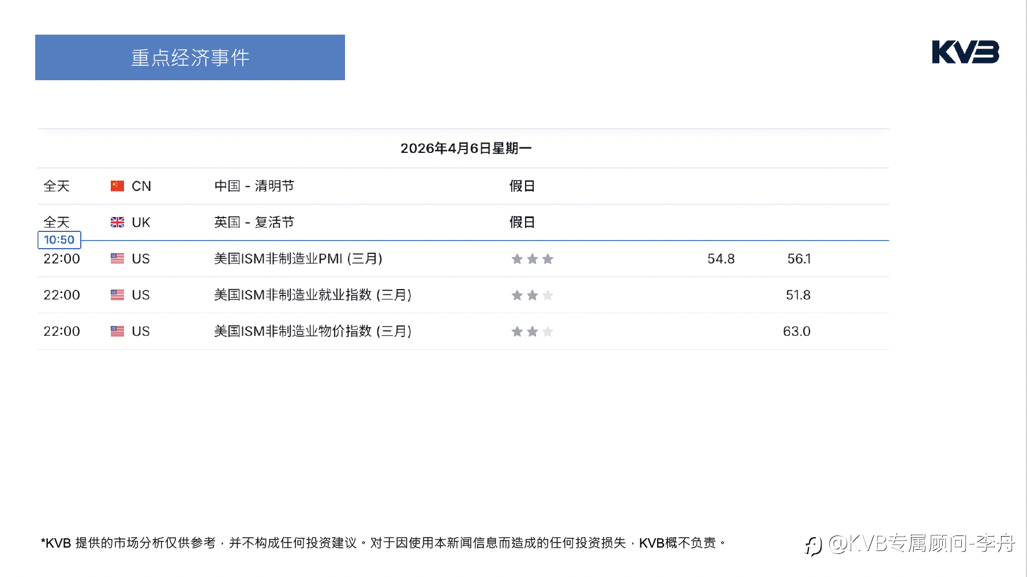This screenshot has width=1027, height=577.
Task: Click the star rating for 物价指数
Action: pos(533,331)
